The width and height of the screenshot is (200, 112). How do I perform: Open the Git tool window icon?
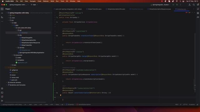[2, 101]
